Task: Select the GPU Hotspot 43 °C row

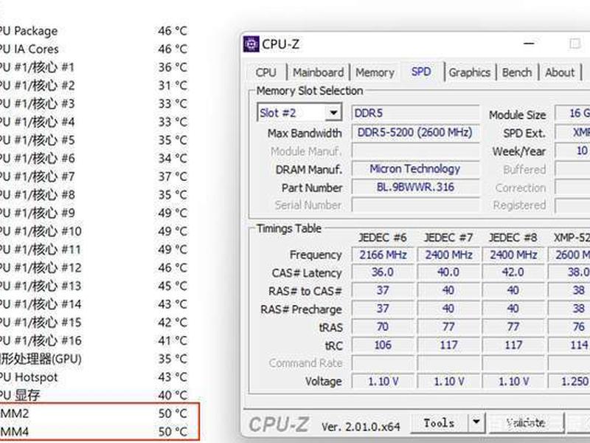Action: click(x=94, y=377)
